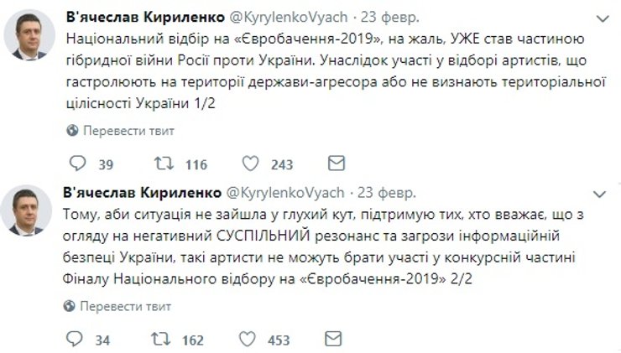
Task: Open the second tweet's dropdown chevron menu
Action: [601, 193]
